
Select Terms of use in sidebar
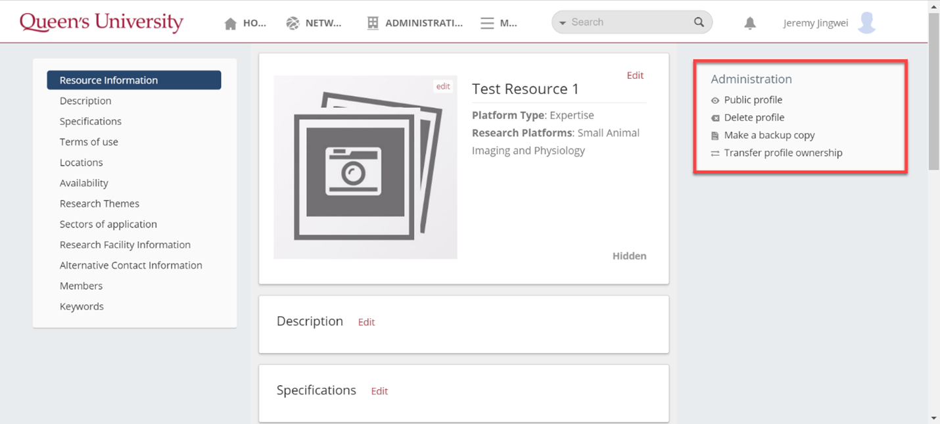89,142
